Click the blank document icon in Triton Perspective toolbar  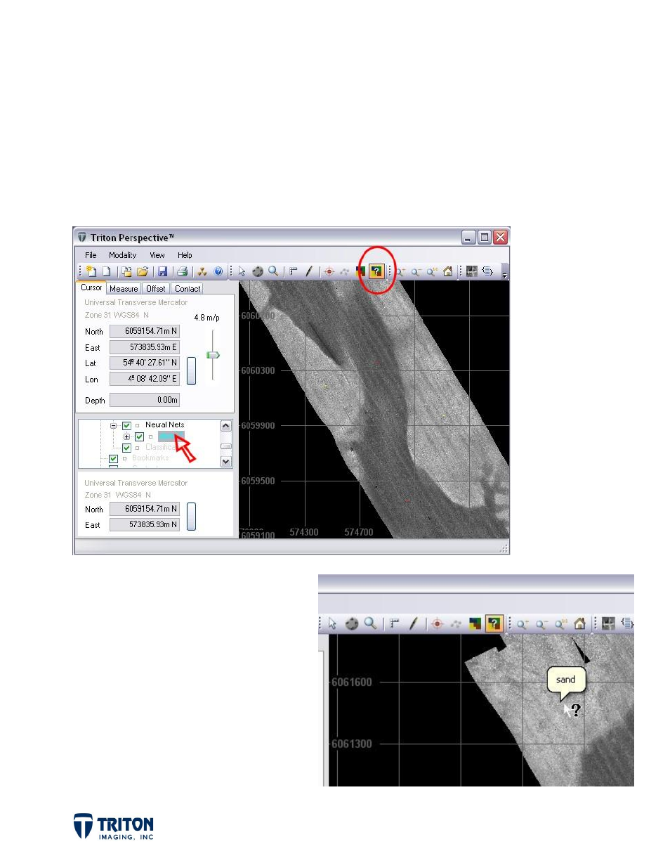pyautogui.click(x=107, y=271)
